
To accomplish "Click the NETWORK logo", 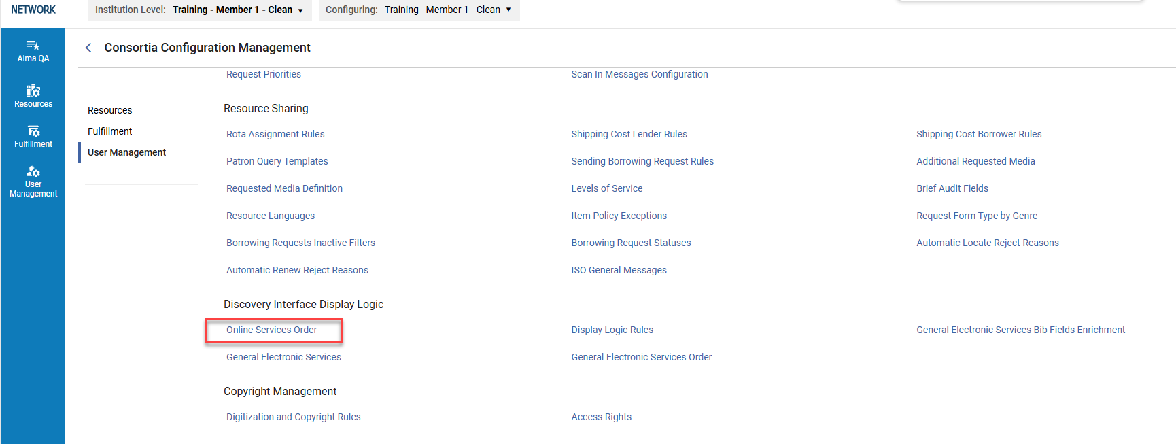I will pos(33,10).
